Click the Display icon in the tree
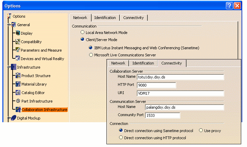247x147 pixels. tap(18, 33)
